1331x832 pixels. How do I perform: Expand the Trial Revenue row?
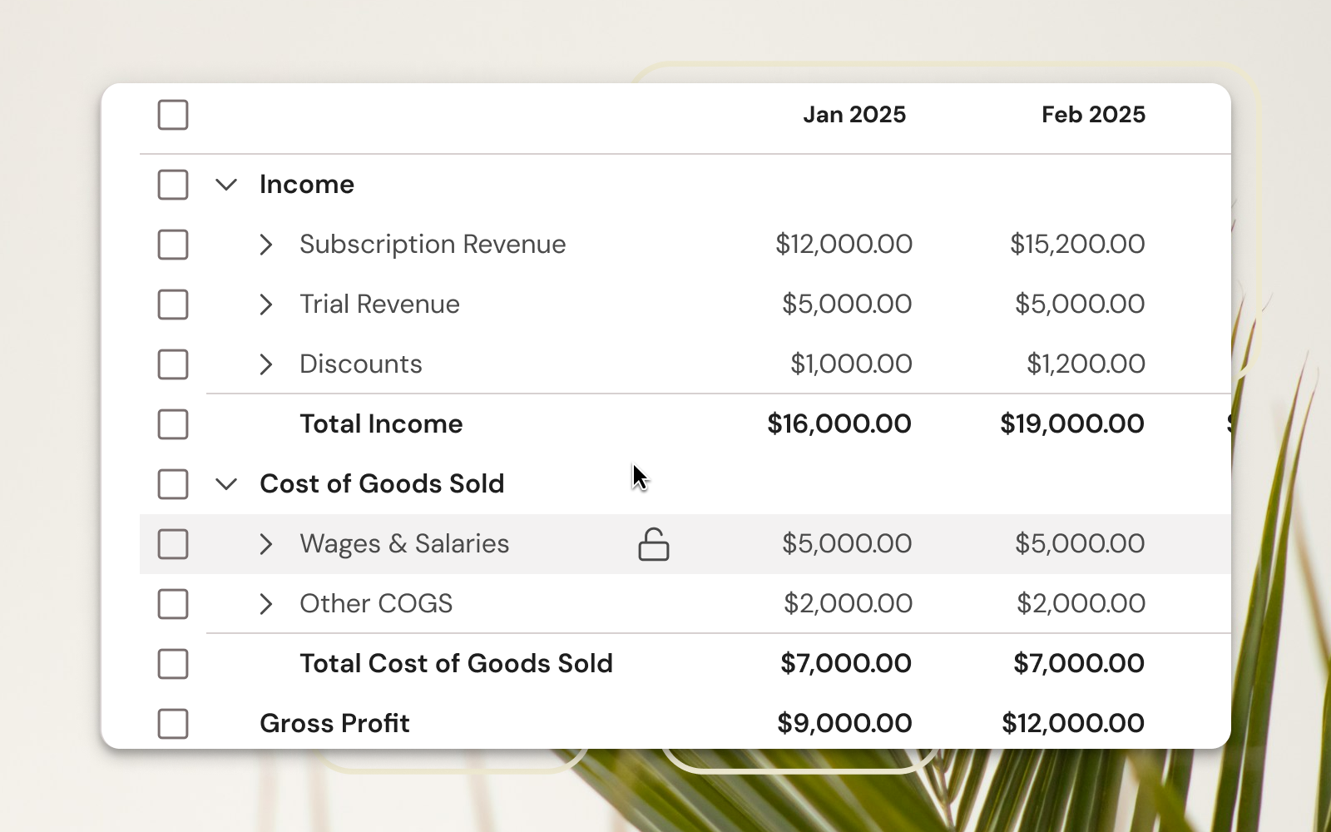pos(266,305)
